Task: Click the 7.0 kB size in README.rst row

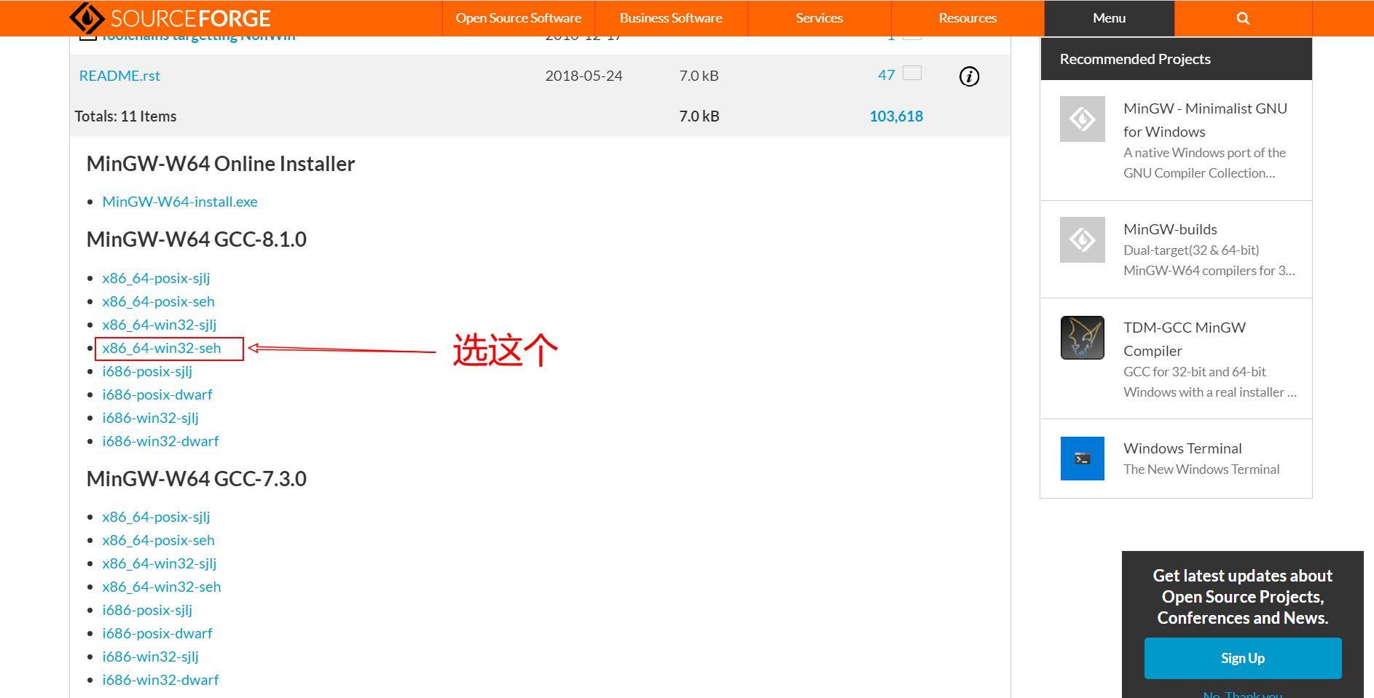Action: click(699, 76)
